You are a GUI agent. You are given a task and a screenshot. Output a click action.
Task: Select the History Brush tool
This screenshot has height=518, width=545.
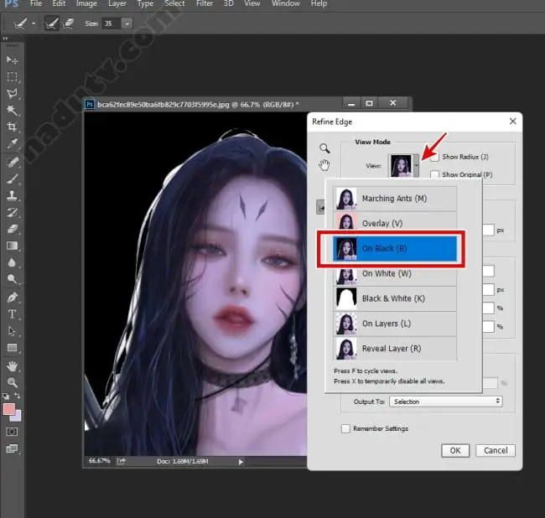click(13, 212)
